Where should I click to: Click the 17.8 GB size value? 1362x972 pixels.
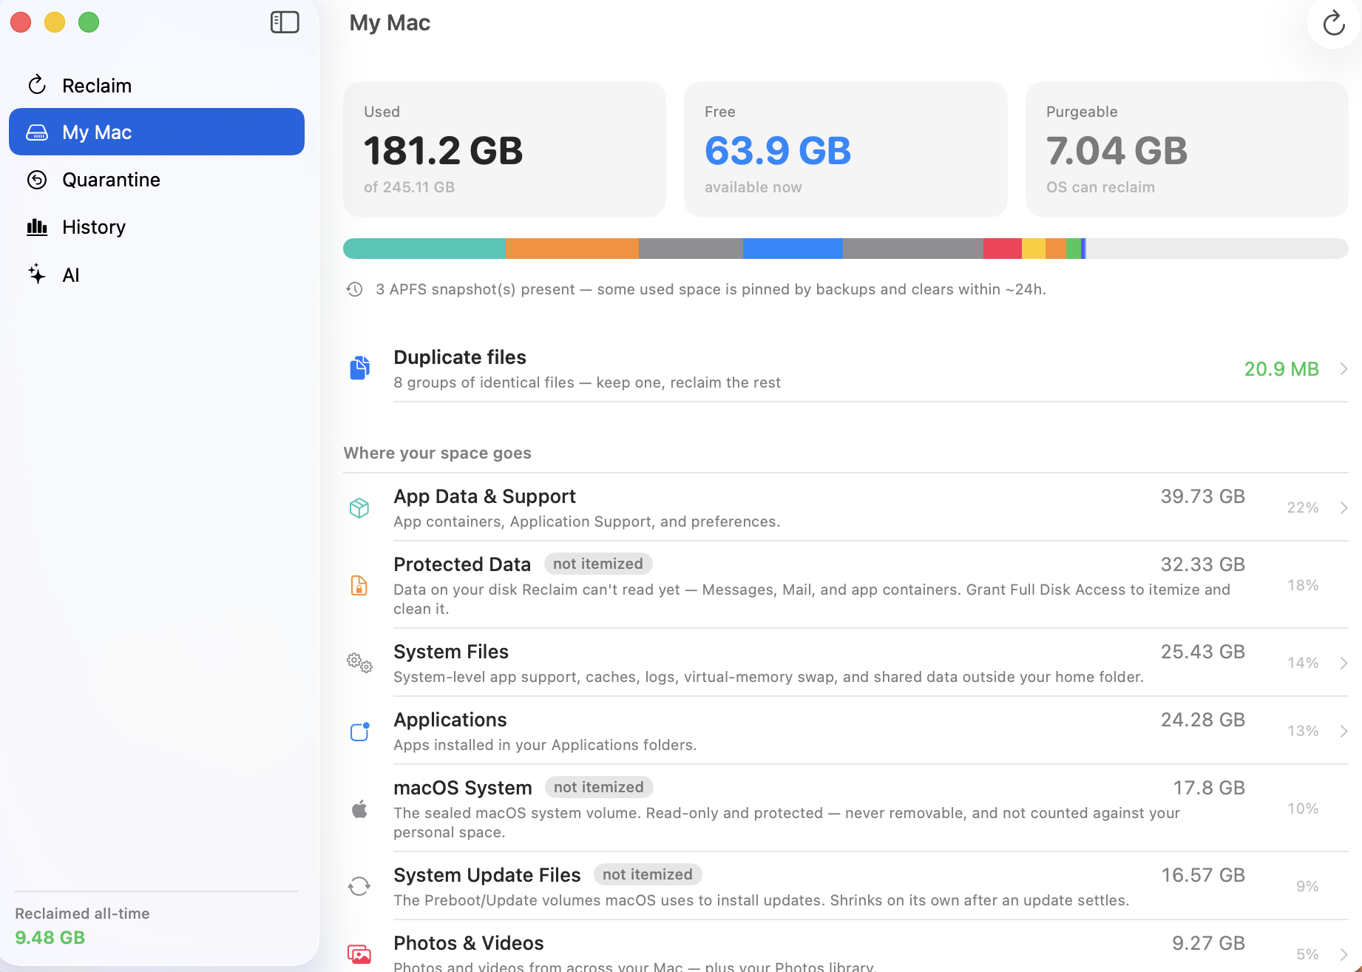pyautogui.click(x=1209, y=788)
